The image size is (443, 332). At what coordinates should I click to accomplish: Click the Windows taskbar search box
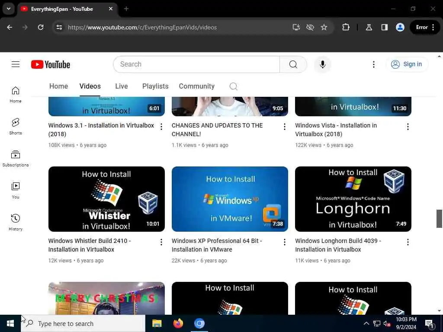(x=83, y=323)
